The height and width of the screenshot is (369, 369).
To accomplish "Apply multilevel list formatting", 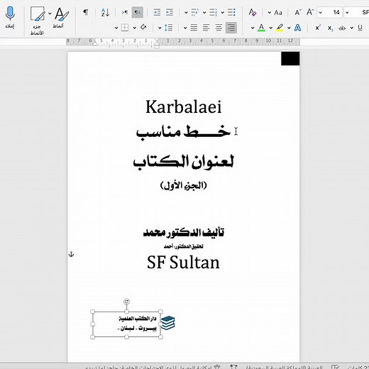I will (x=194, y=12).
